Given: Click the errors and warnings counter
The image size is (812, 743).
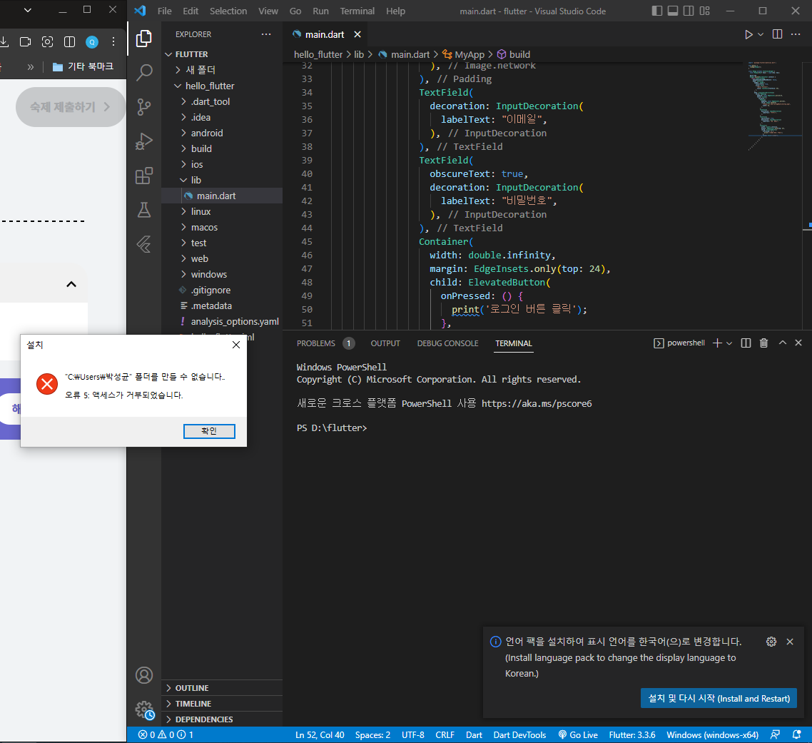Looking at the screenshot, I should tap(166, 734).
